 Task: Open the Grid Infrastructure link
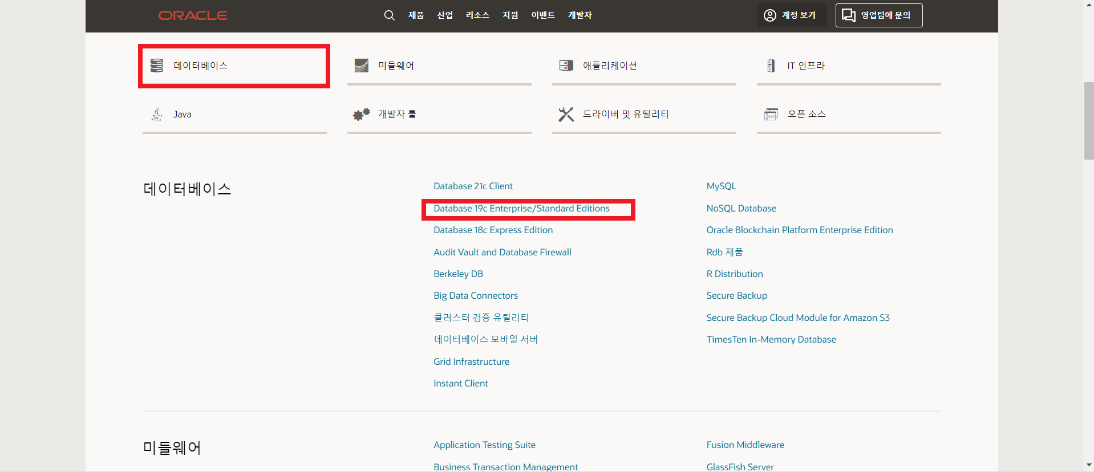click(471, 362)
